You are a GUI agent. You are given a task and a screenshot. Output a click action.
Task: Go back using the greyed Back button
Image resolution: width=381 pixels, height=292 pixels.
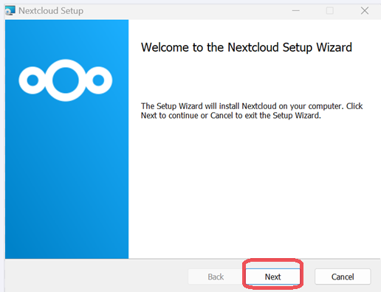coord(216,277)
